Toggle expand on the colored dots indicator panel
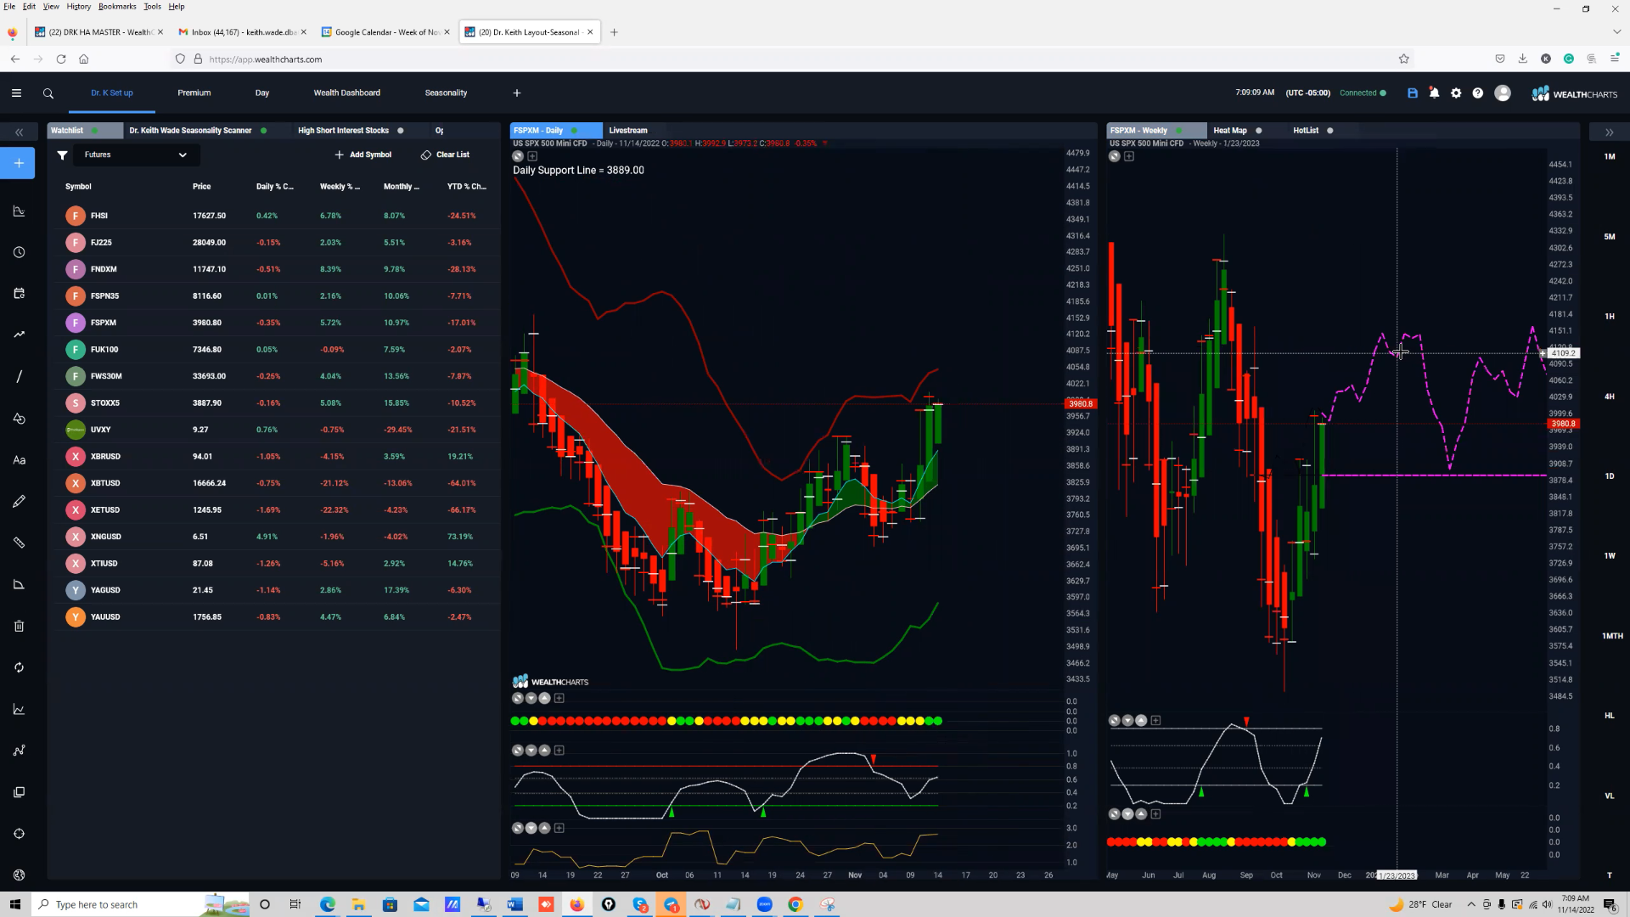The width and height of the screenshot is (1630, 917). (x=518, y=698)
